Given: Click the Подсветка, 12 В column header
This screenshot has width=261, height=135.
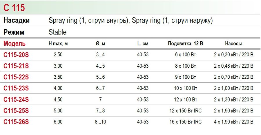Looking at the screenshot, I should 185,44.
